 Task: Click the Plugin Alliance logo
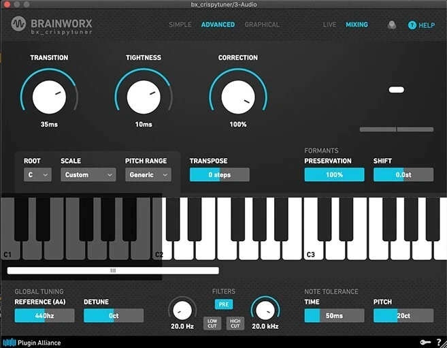[x=32, y=343]
